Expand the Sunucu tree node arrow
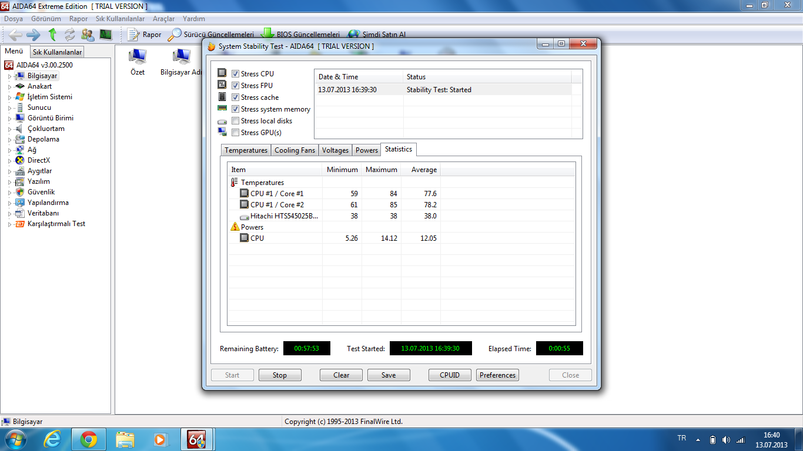 coord(9,108)
